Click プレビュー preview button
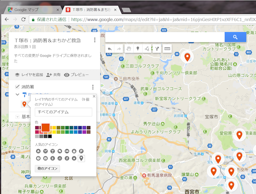Screen dimensions: 256x194 (x=76, y=75)
